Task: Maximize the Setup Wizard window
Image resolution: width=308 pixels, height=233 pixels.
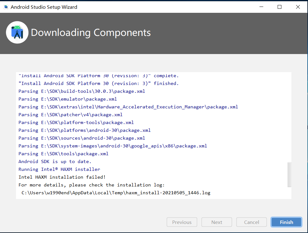Action: point(280,7)
